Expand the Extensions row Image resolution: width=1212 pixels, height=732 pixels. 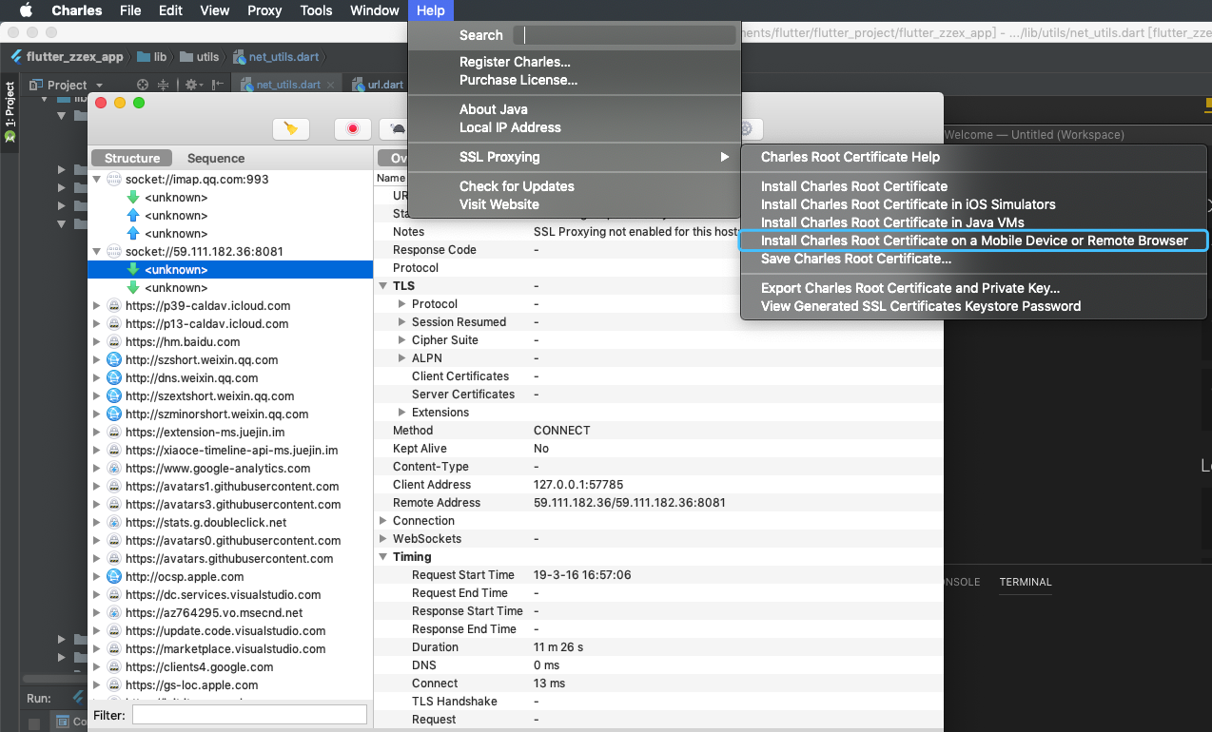[402, 413]
